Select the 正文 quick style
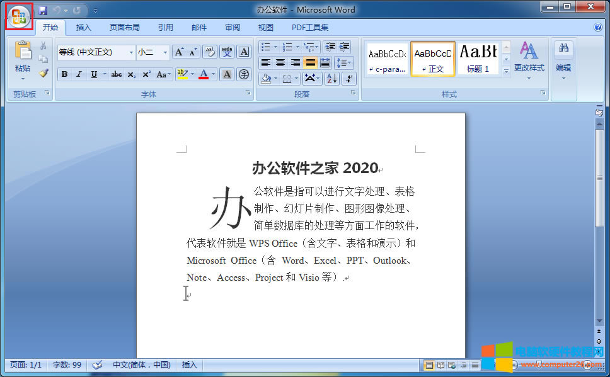Screen dimensions: 610x377 pyautogui.click(x=432, y=59)
